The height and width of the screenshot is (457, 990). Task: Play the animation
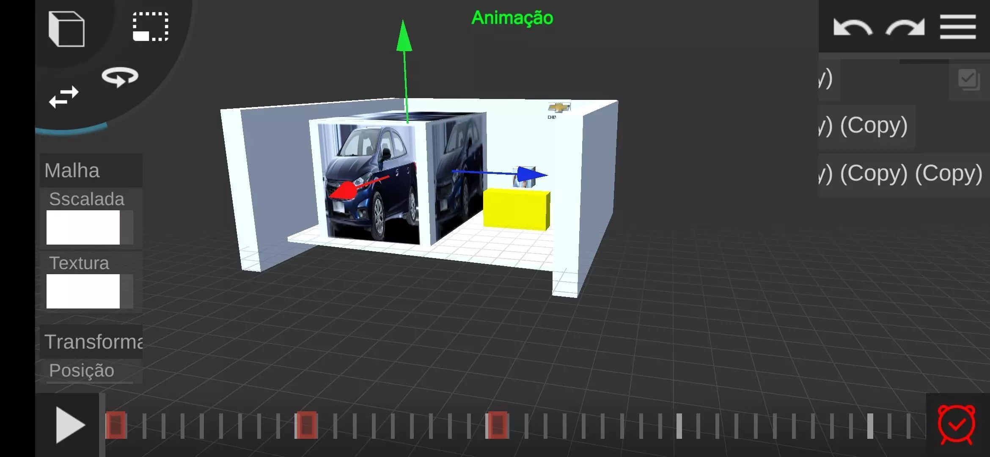70,425
